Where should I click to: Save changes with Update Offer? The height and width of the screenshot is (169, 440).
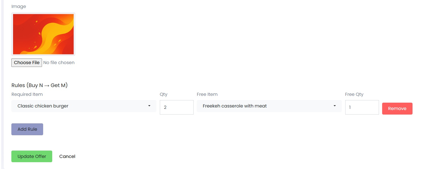(32, 157)
